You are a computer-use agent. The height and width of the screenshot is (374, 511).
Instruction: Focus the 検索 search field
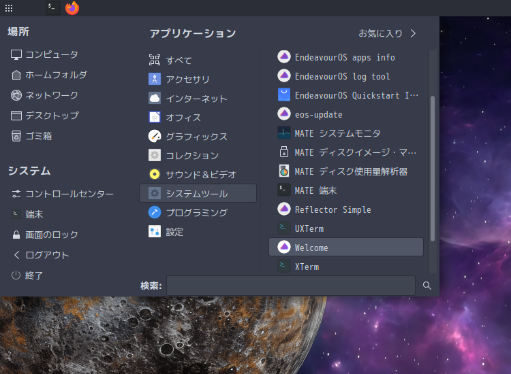click(291, 285)
